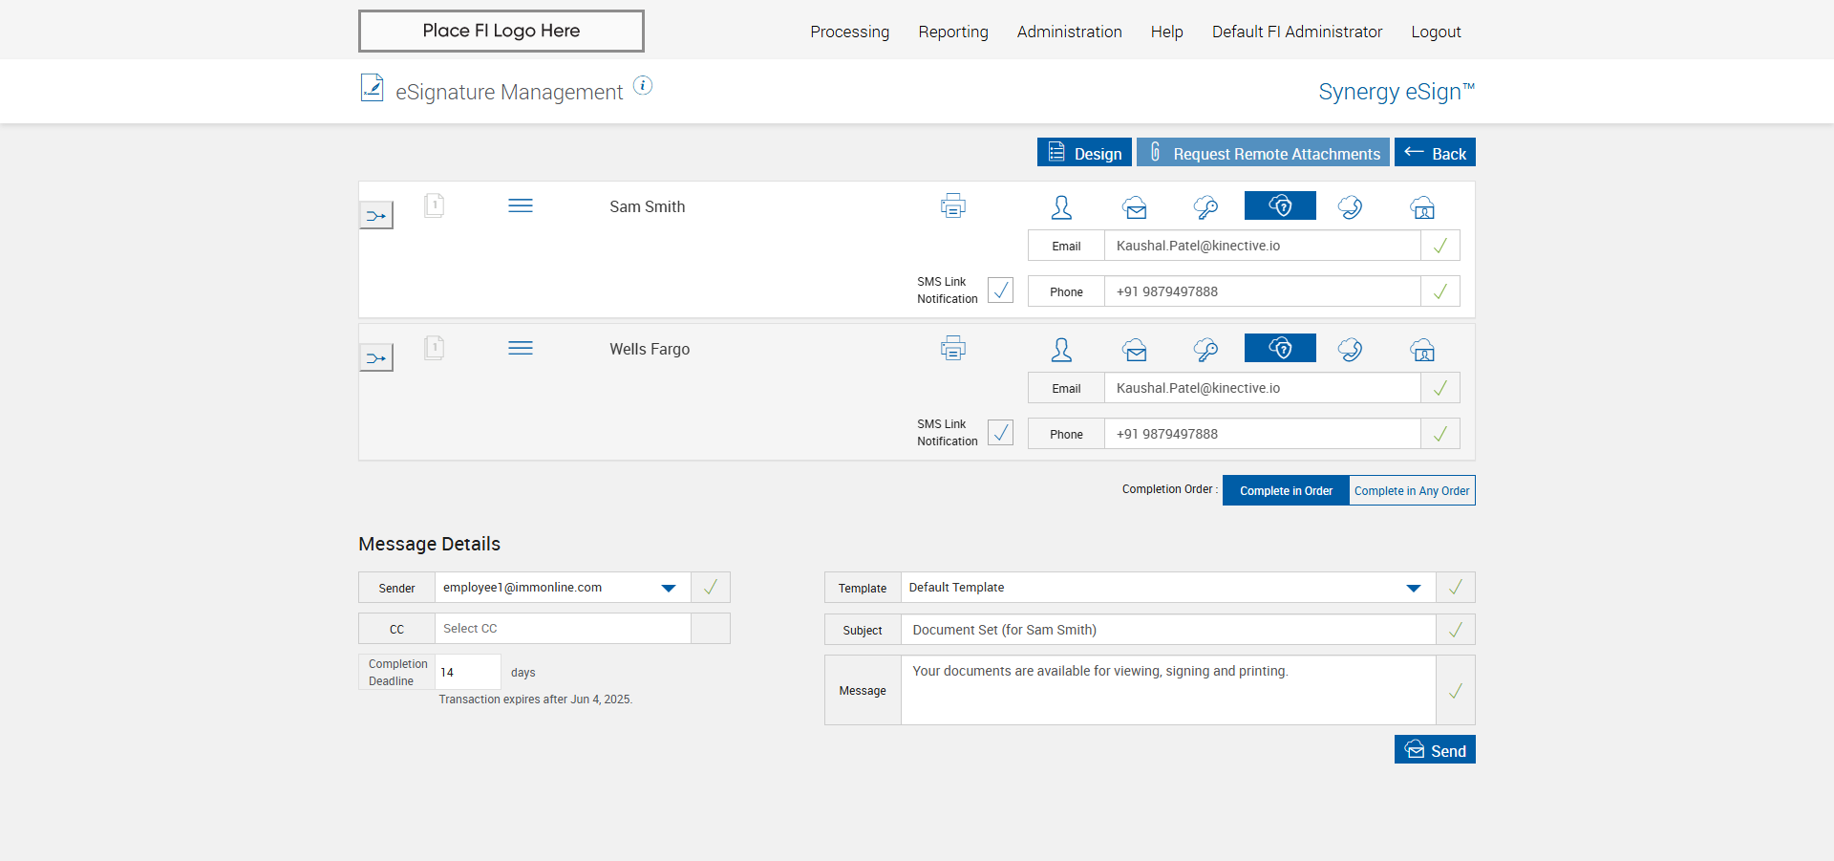
Task: Click Request Remote Attachments button
Action: (1263, 153)
